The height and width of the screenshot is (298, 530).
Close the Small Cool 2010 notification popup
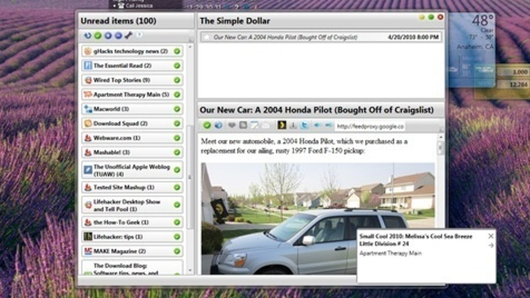(491, 236)
